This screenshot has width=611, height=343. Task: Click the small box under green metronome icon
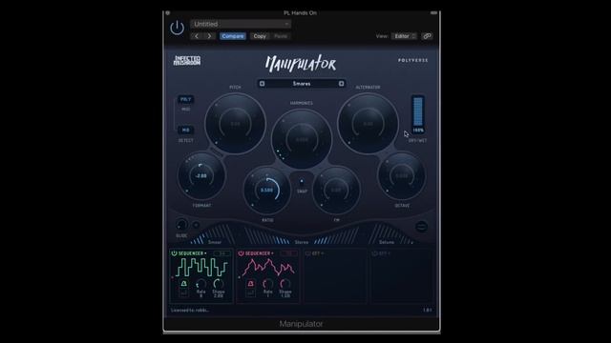183,293
